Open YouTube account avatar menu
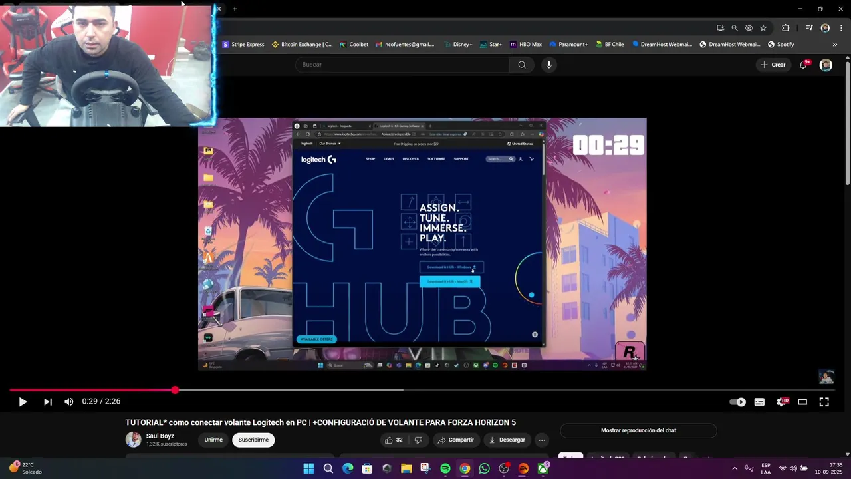 [826, 65]
